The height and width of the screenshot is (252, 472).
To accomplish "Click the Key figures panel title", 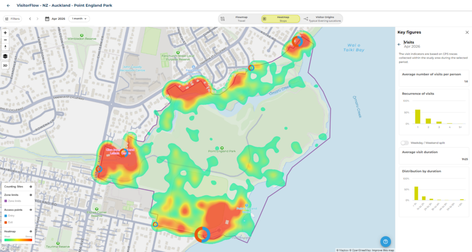I will [409, 32].
